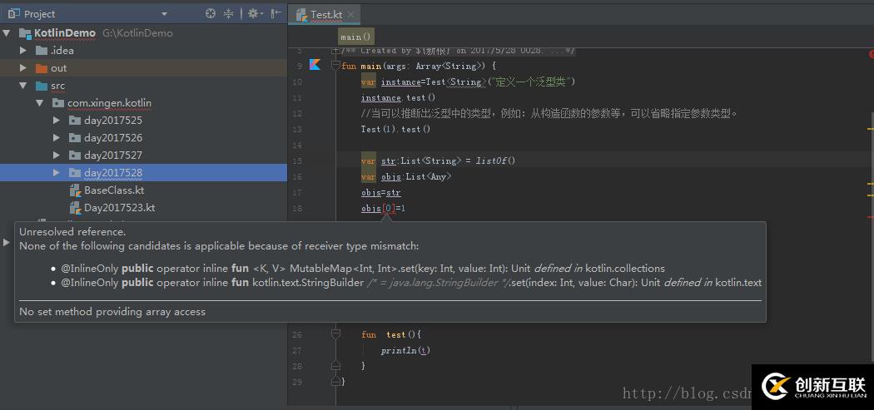The height and width of the screenshot is (410, 874).
Task: Collapse the src folder
Action: click(x=24, y=86)
